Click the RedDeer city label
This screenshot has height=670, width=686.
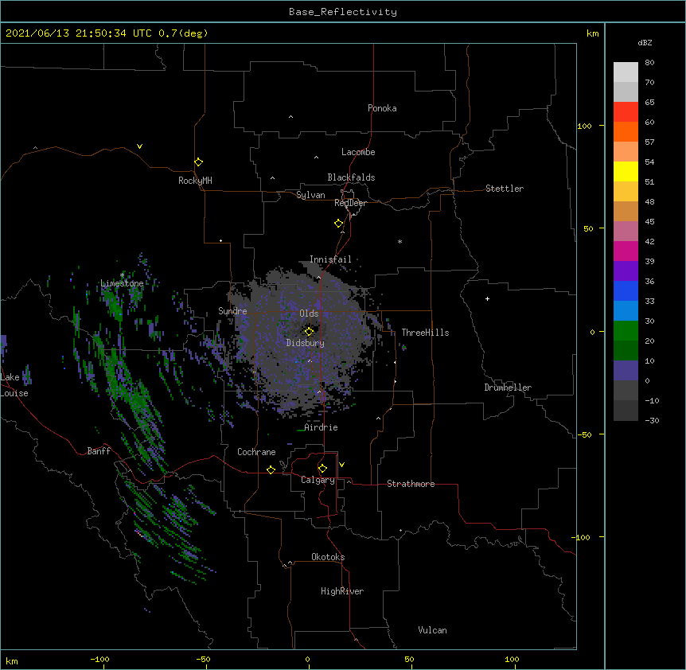tap(350, 203)
